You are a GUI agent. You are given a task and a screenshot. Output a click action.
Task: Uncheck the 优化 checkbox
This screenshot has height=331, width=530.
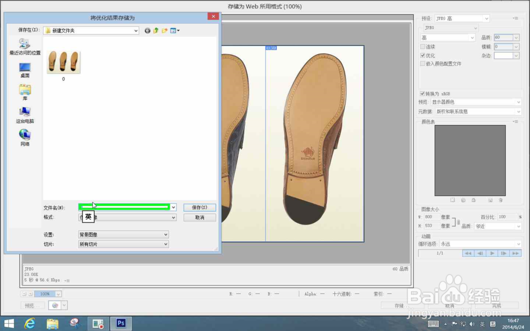pyautogui.click(x=422, y=56)
